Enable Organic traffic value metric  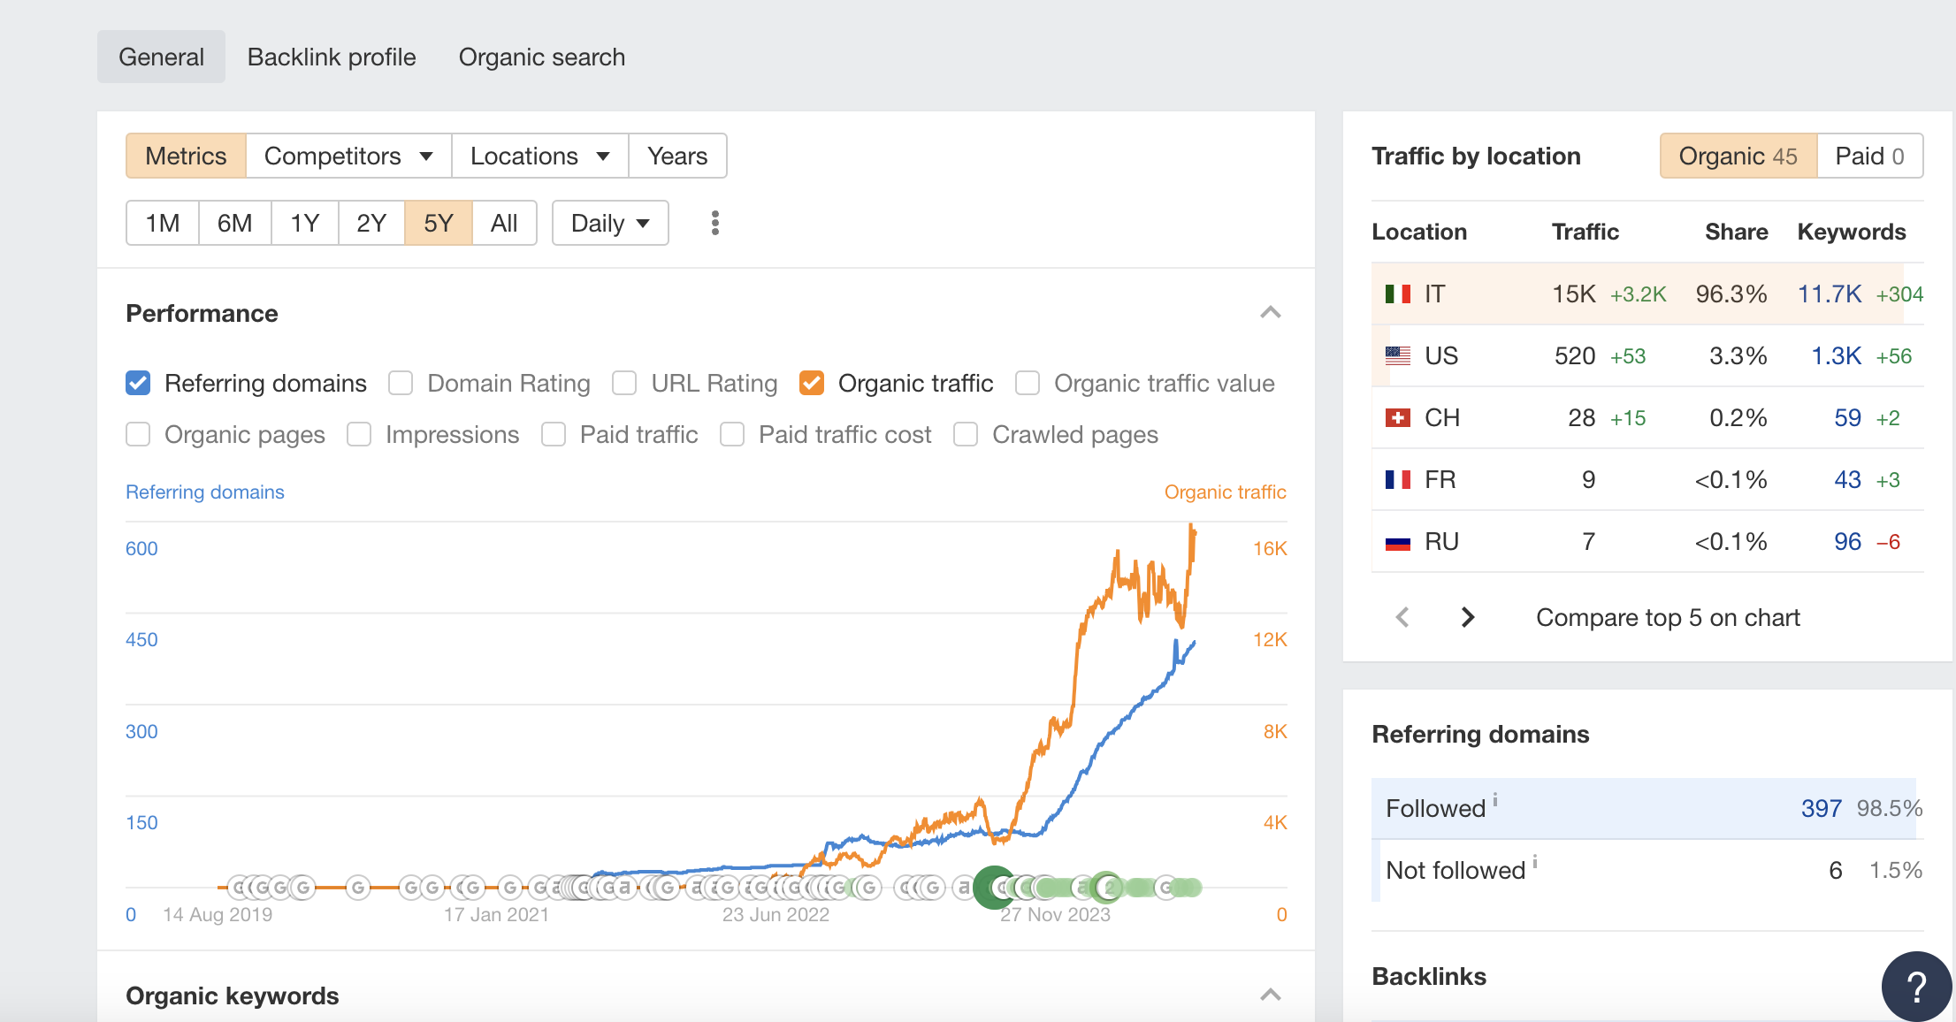pos(1028,383)
